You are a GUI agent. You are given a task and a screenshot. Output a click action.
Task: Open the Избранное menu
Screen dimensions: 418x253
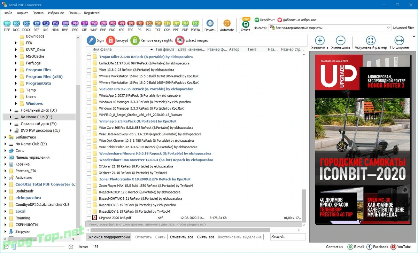tap(56, 13)
